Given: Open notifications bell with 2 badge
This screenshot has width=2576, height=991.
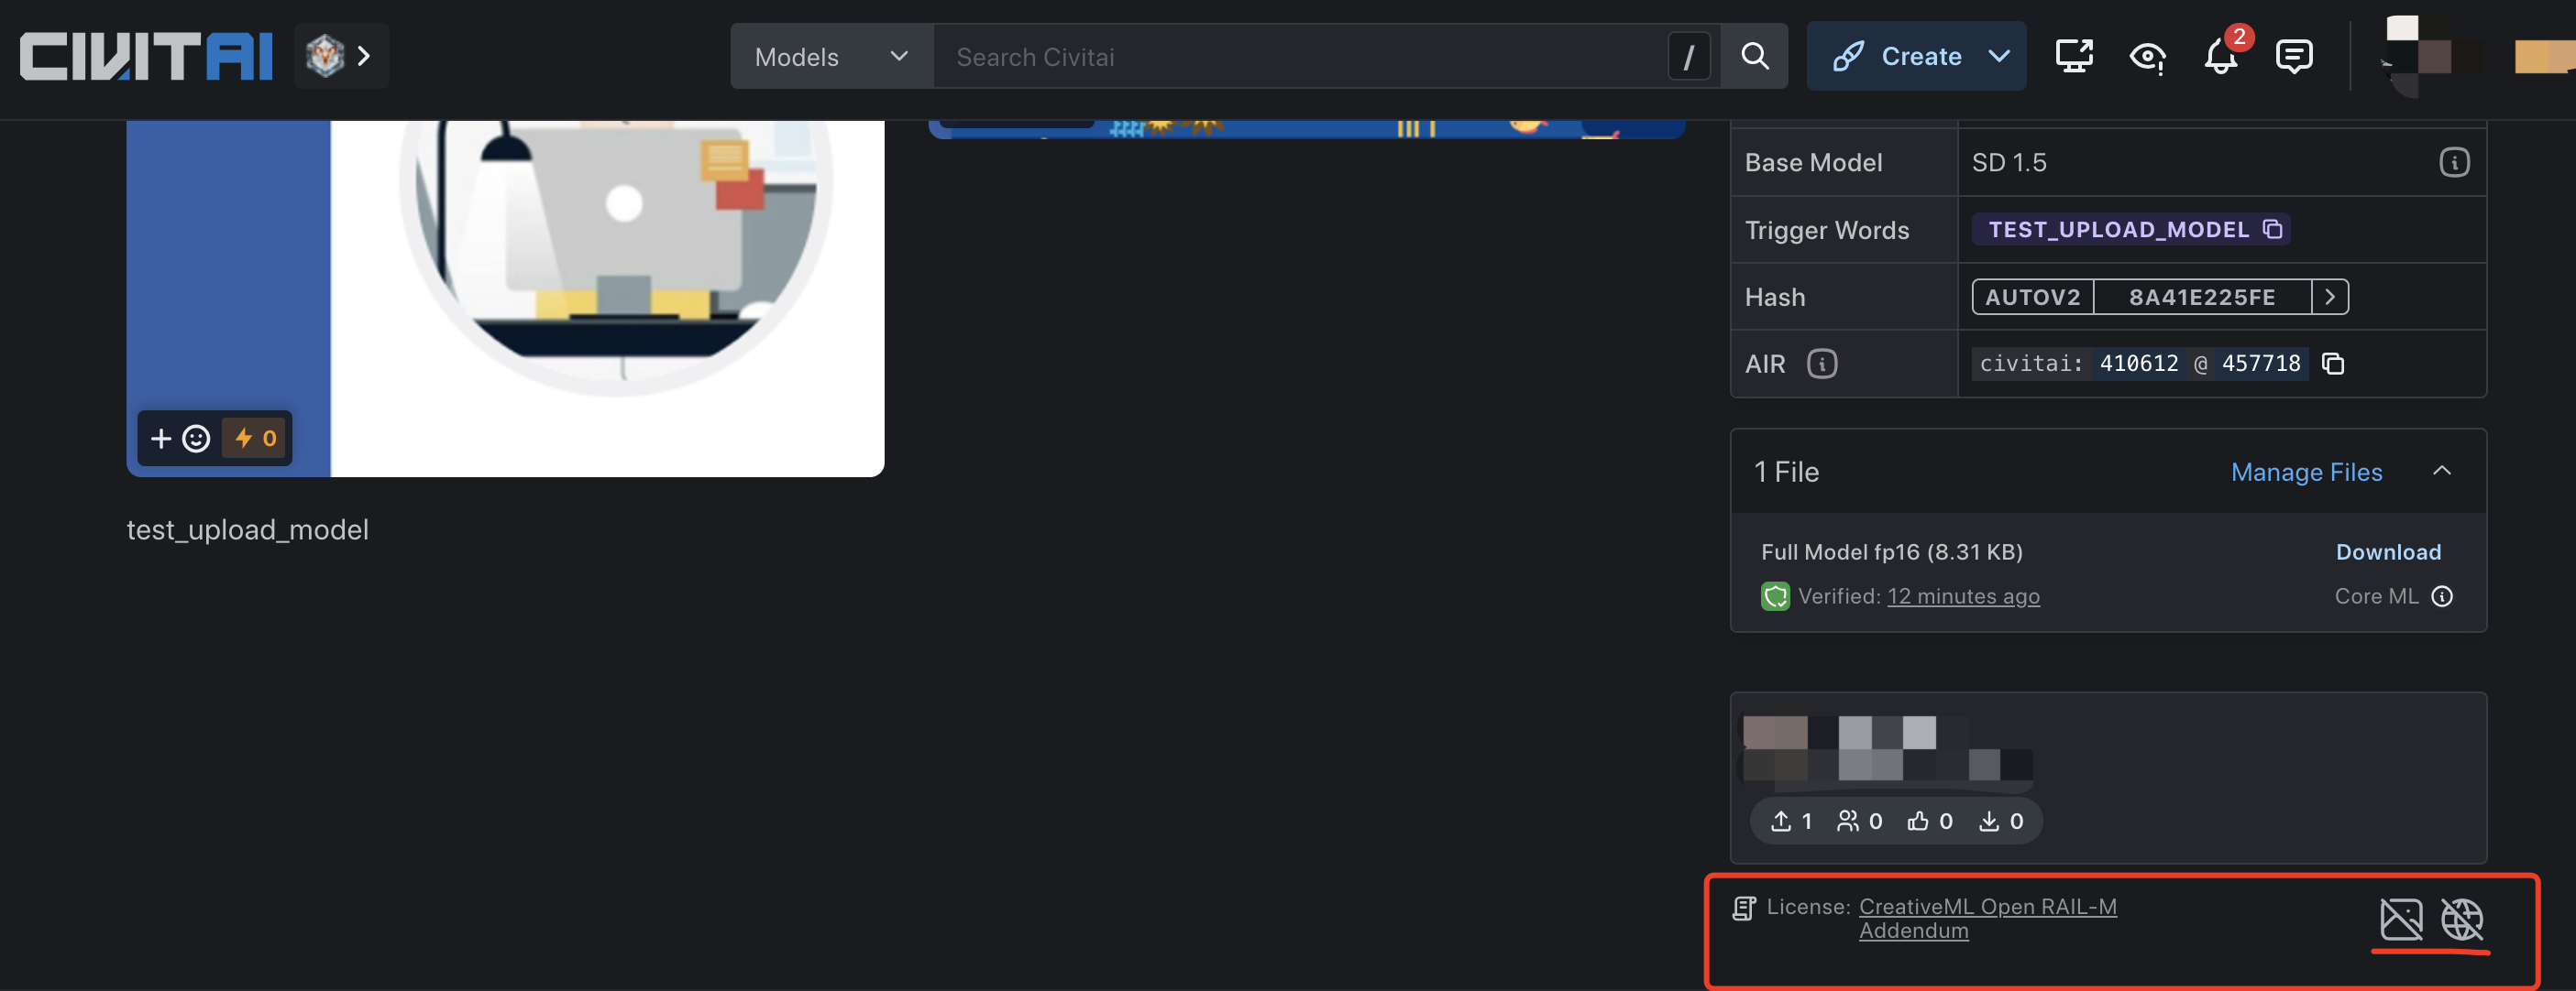Looking at the screenshot, I should pyautogui.click(x=2221, y=55).
